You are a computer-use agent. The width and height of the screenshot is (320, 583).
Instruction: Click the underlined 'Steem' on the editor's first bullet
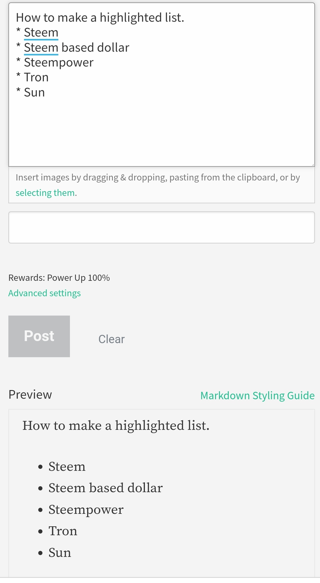pyautogui.click(x=41, y=33)
